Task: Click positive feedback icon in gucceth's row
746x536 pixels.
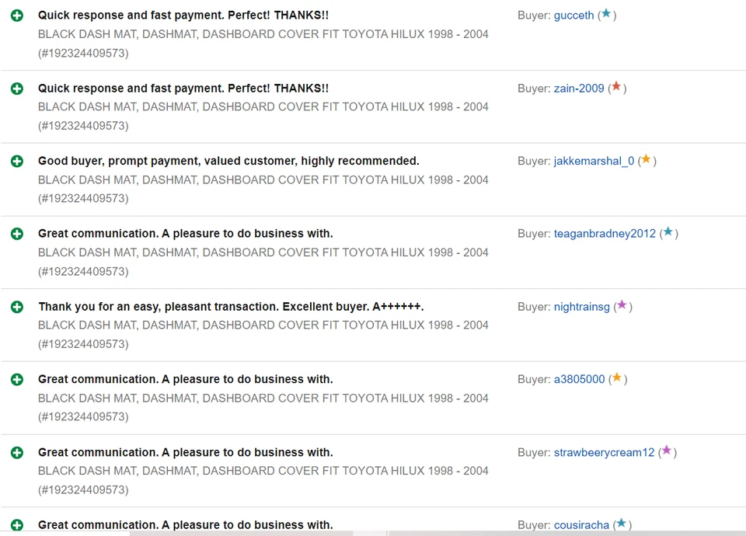Action: (17, 16)
